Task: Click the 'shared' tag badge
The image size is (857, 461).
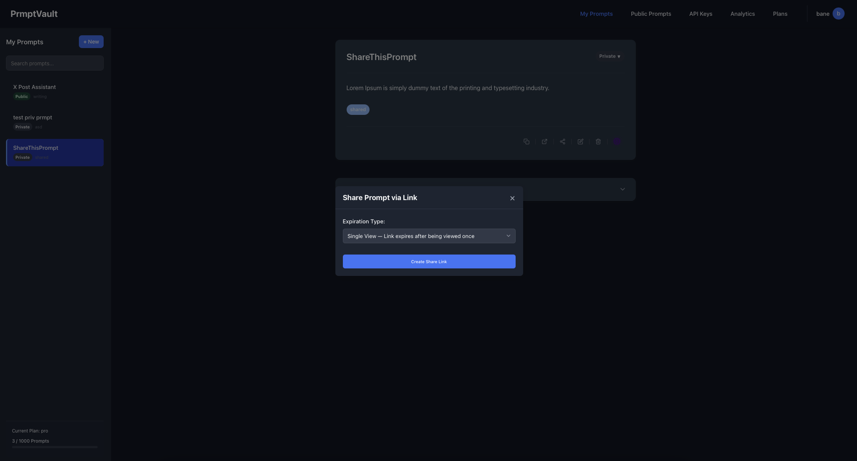Action: click(x=358, y=110)
